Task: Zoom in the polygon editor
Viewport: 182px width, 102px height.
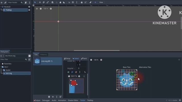Action: pyautogui.click(x=79, y=76)
